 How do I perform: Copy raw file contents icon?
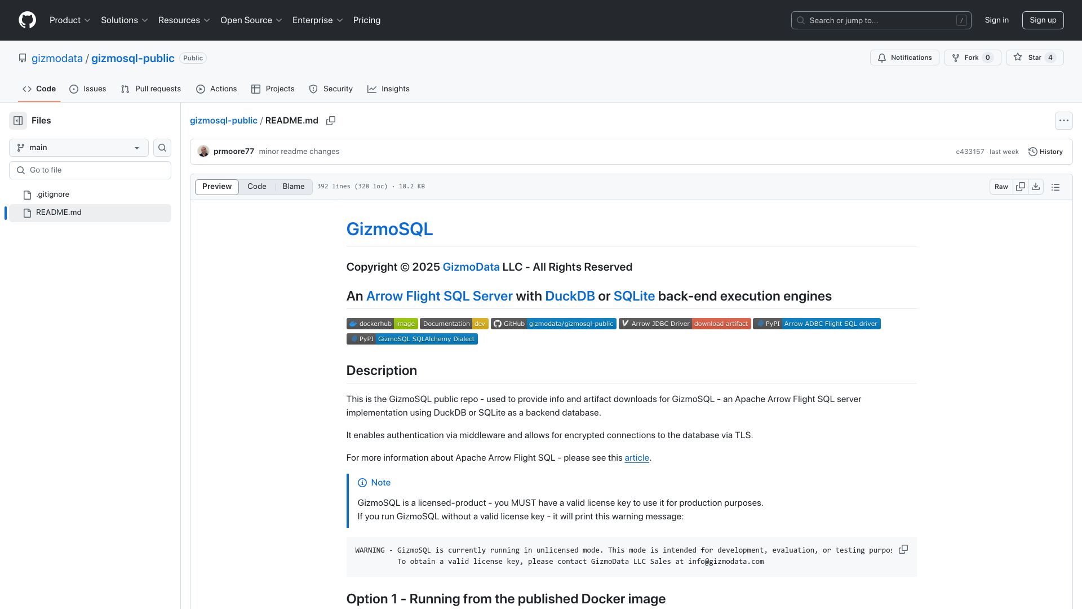coord(1021,187)
